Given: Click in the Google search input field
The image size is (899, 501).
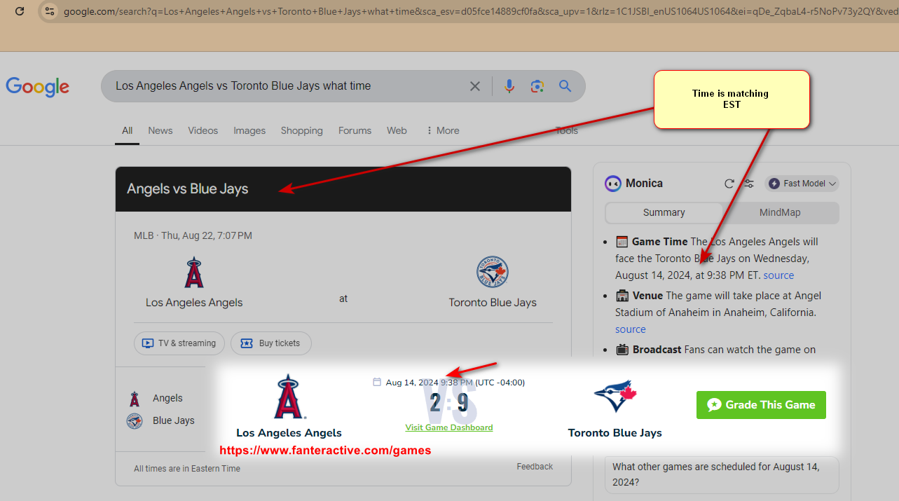Looking at the screenshot, I should 287,86.
